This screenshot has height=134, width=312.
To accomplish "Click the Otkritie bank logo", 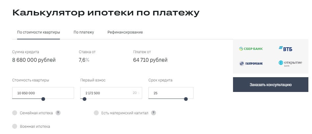I will point(290,63).
